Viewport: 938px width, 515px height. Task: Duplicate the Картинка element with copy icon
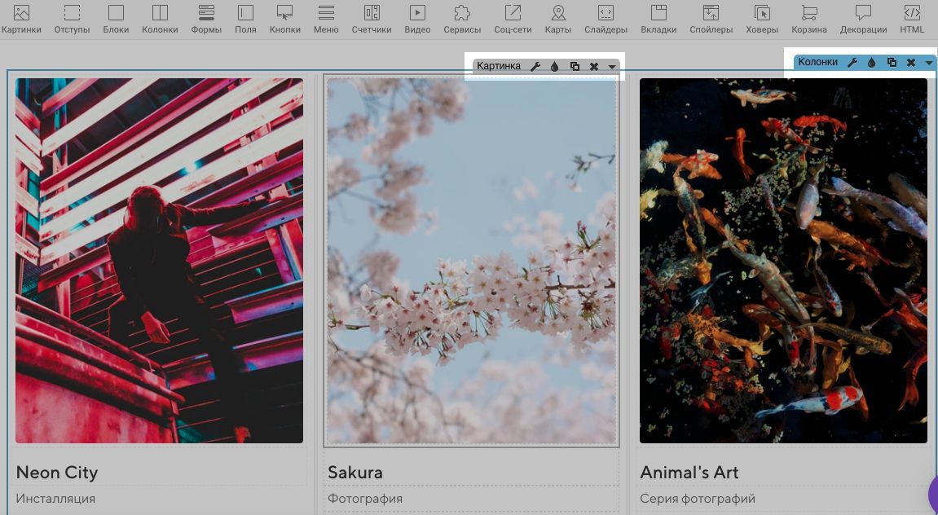(x=575, y=66)
